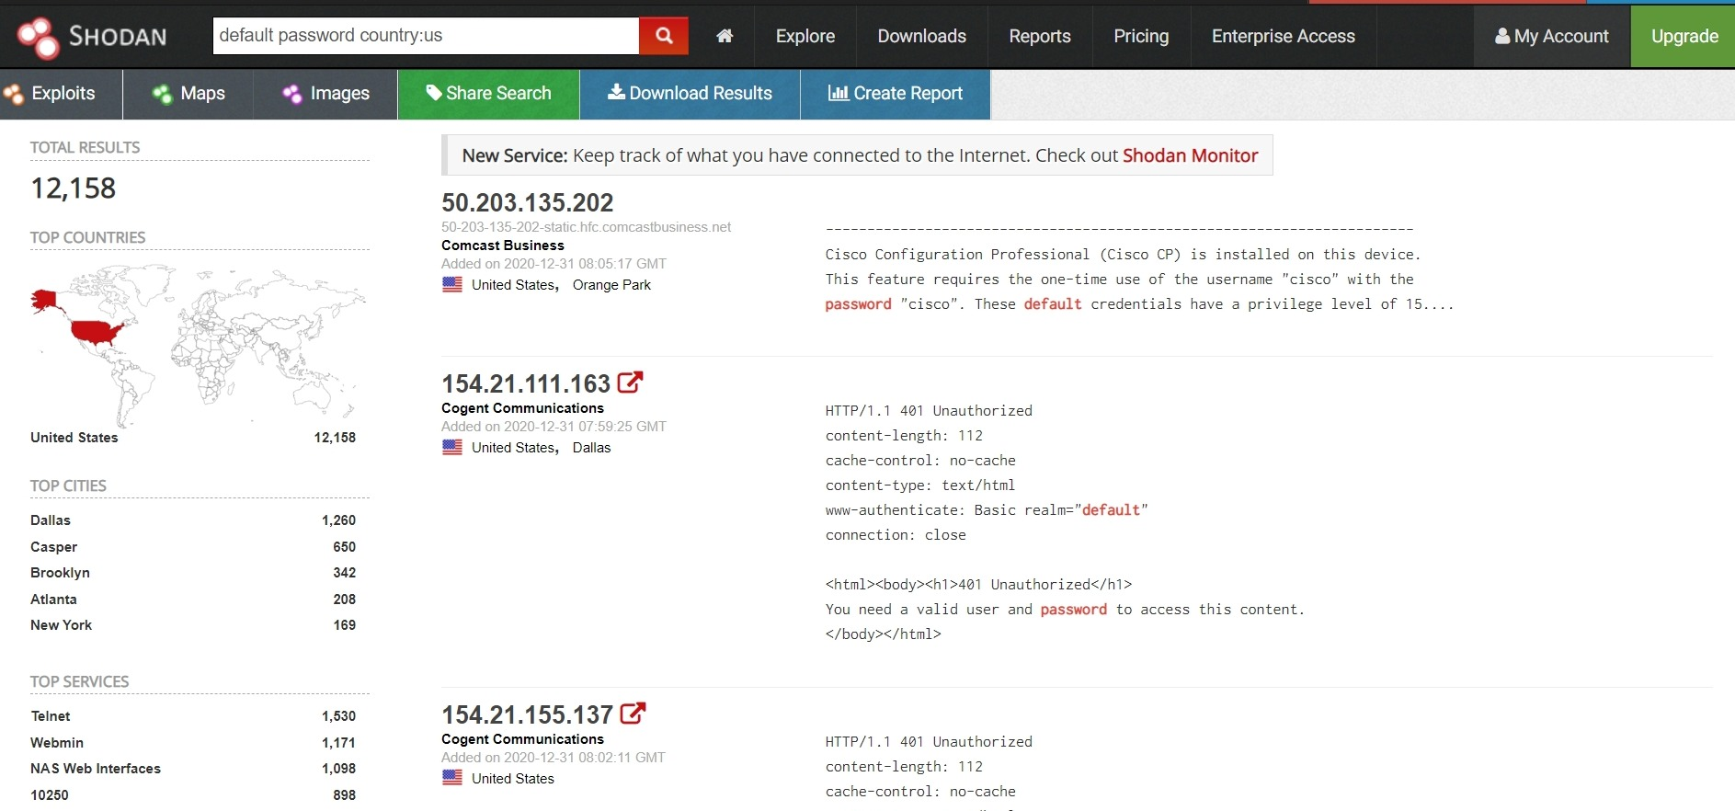Click hostname 50-203-135-202-static.hfc.comcastbusiness.net

586,227
